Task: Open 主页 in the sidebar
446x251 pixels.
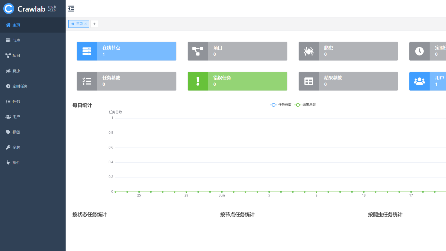Action: tap(33, 25)
